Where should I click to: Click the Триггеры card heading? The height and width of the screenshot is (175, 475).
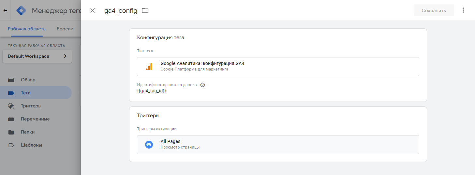pyautogui.click(x=148, y=116)
